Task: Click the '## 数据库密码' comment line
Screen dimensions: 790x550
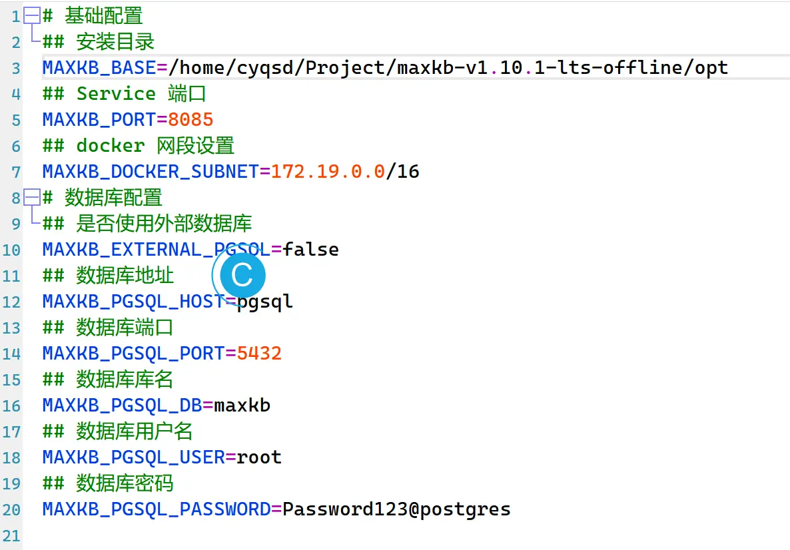Action: click(108, 483)
